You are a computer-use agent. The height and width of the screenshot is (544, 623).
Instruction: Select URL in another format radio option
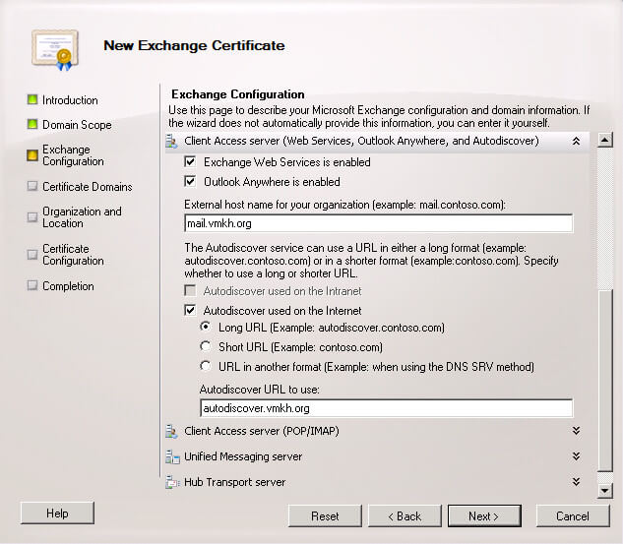click(206, 366)
